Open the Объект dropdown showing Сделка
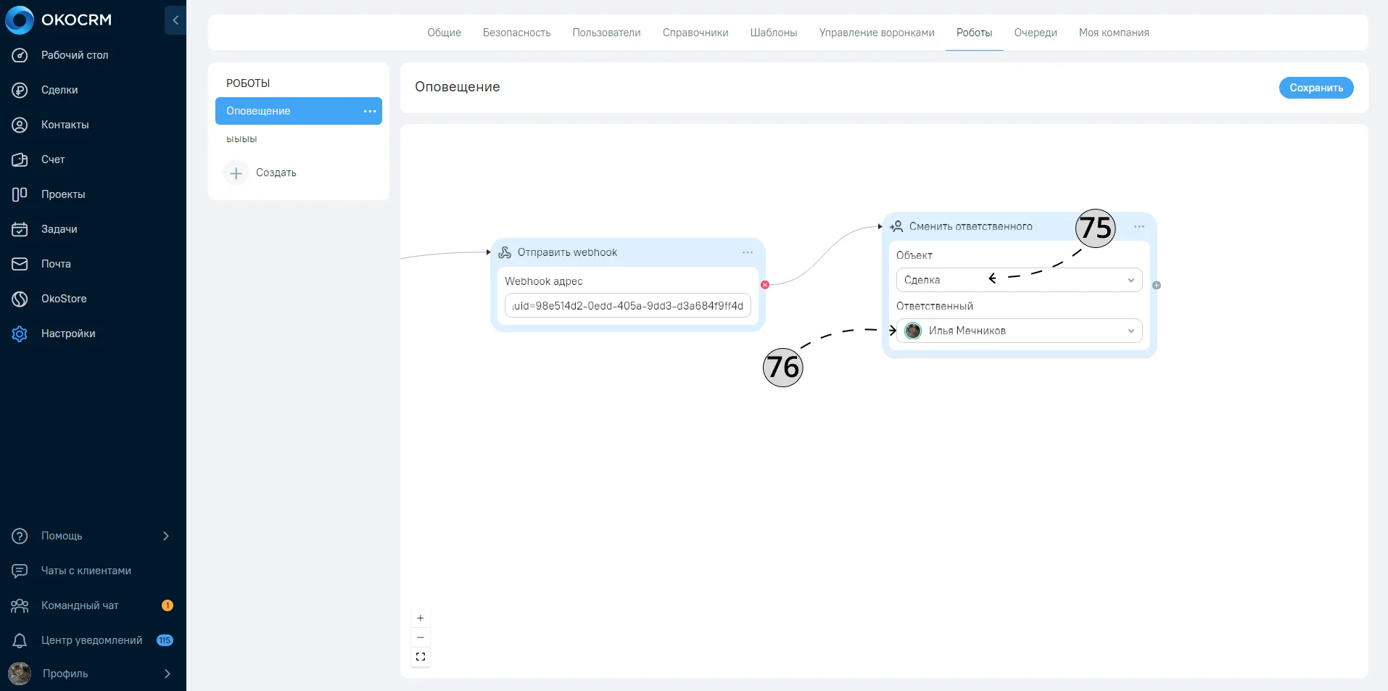 click(x=1019, y=280)
